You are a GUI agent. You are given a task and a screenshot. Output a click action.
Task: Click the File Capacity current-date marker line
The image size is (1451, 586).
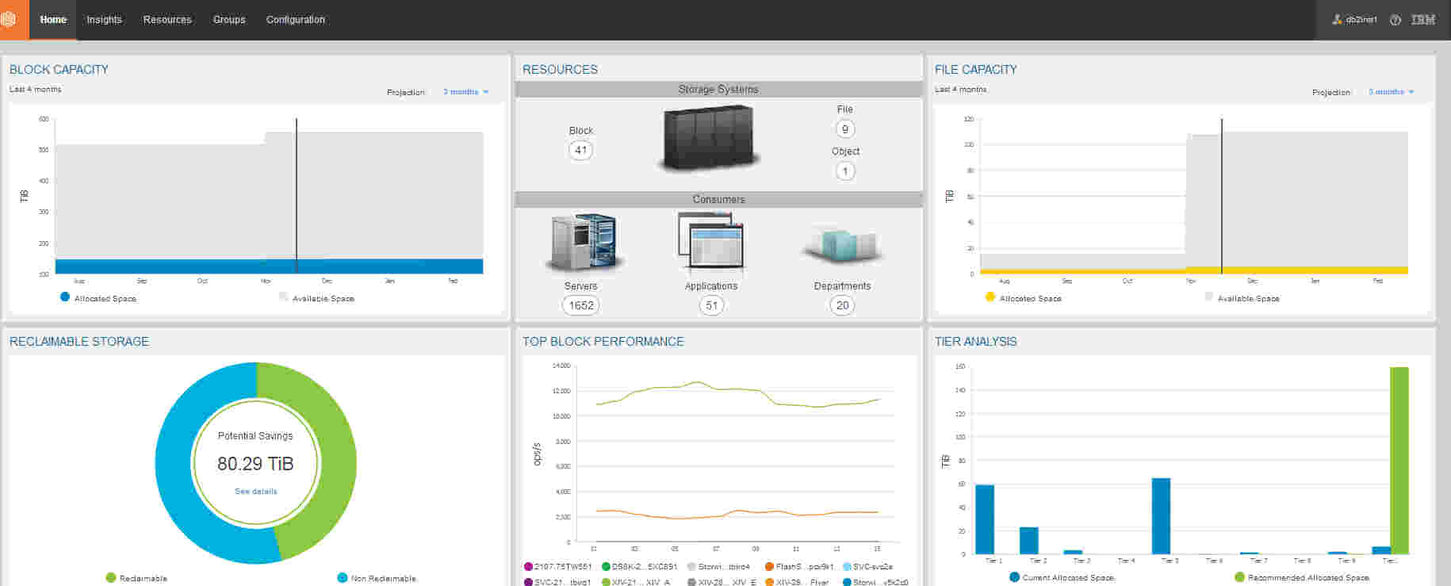pos(1222,196)
